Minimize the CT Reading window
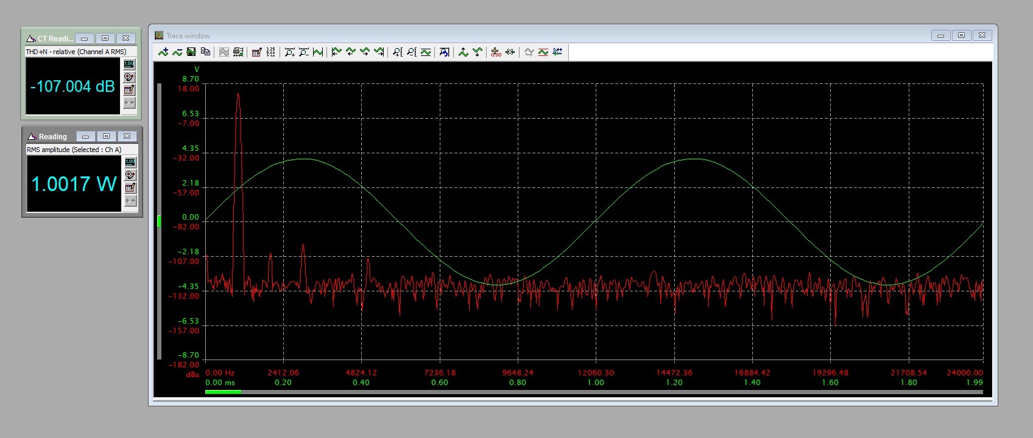 [x=84, y=38]
